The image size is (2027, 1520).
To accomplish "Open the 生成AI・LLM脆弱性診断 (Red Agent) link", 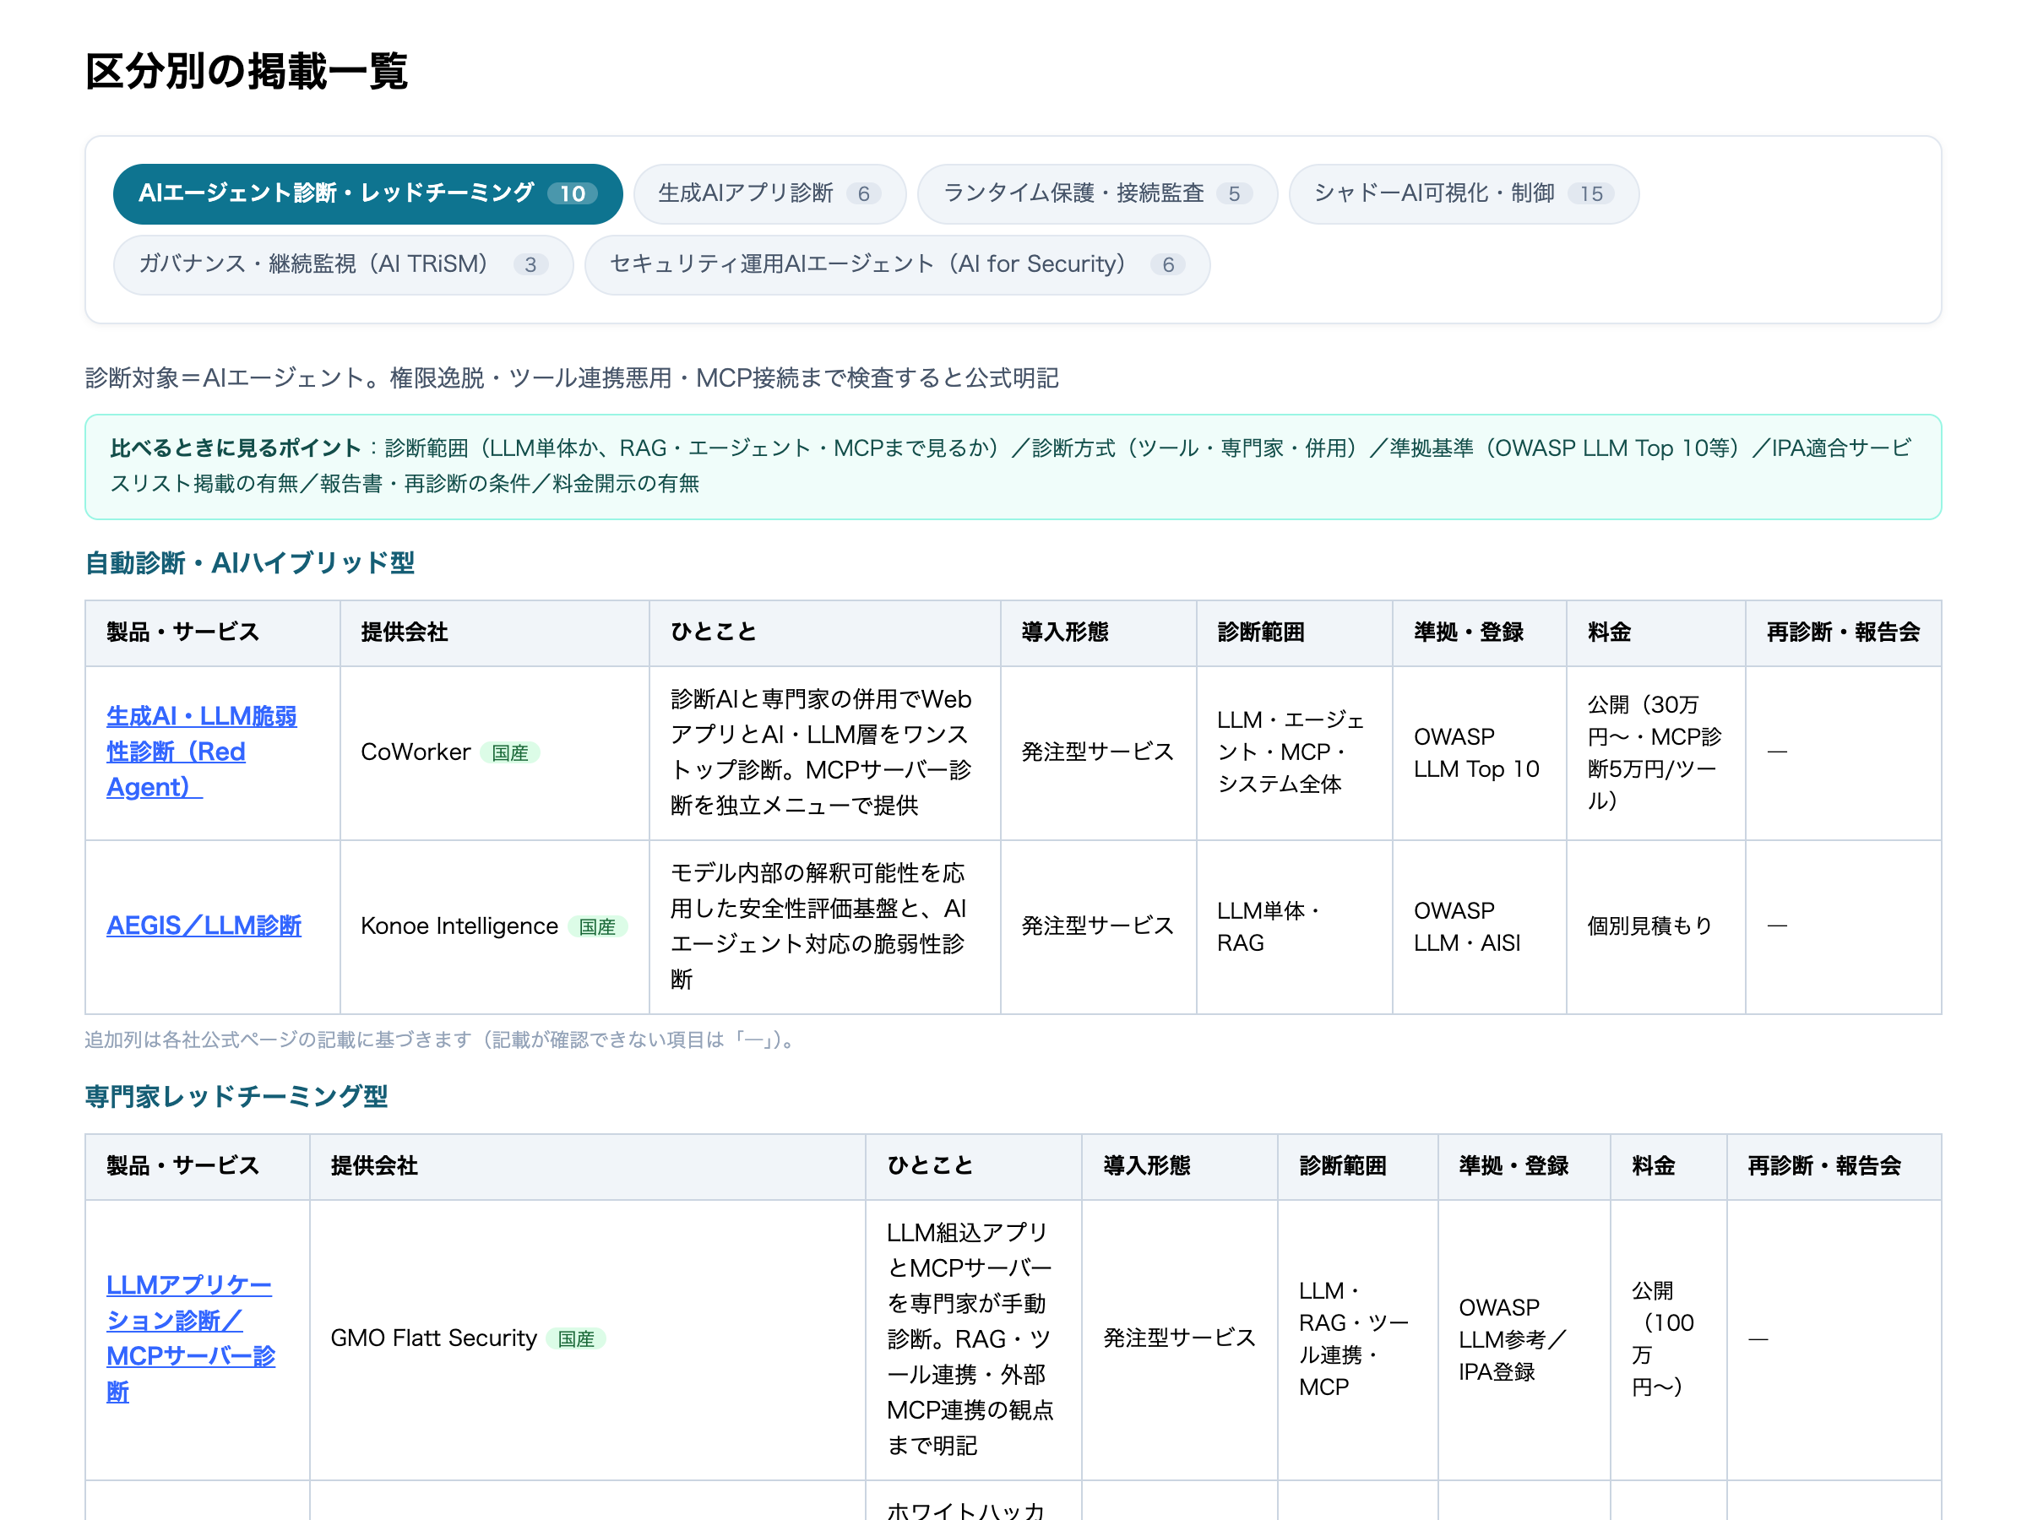I will coord(202,752).
